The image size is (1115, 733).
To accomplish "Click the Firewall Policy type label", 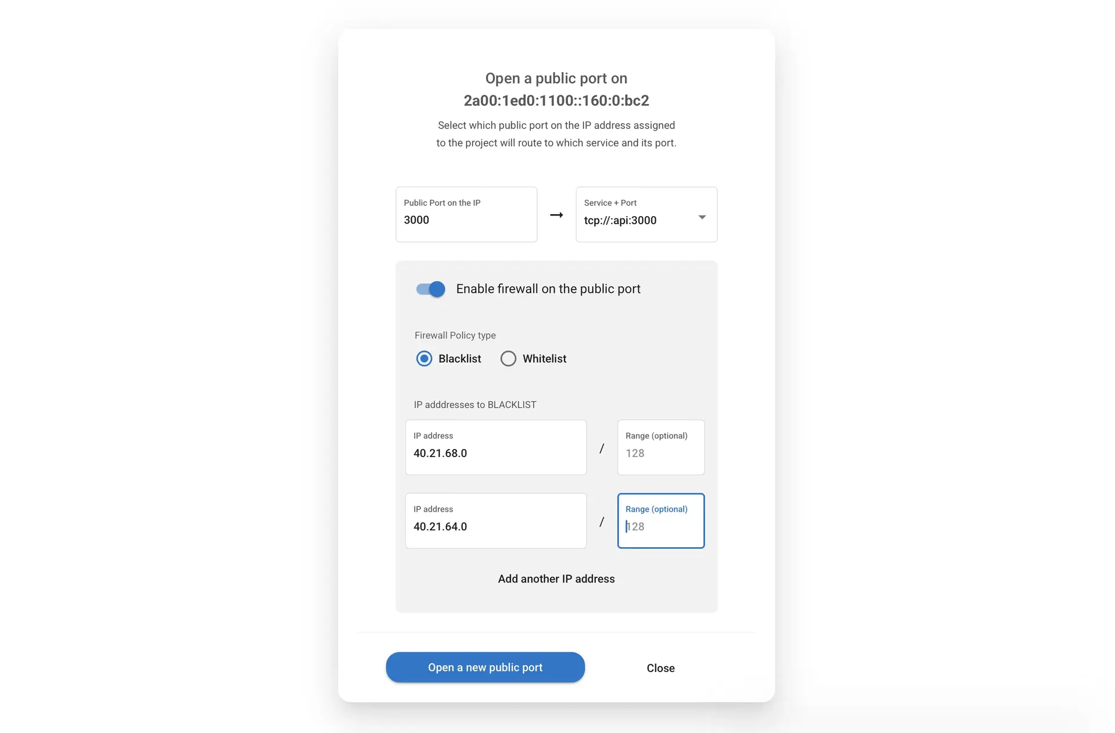I will coord(454,334).
